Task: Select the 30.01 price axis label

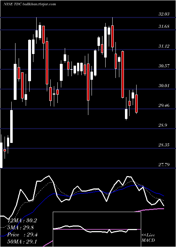Action: (x=164, y=86)
